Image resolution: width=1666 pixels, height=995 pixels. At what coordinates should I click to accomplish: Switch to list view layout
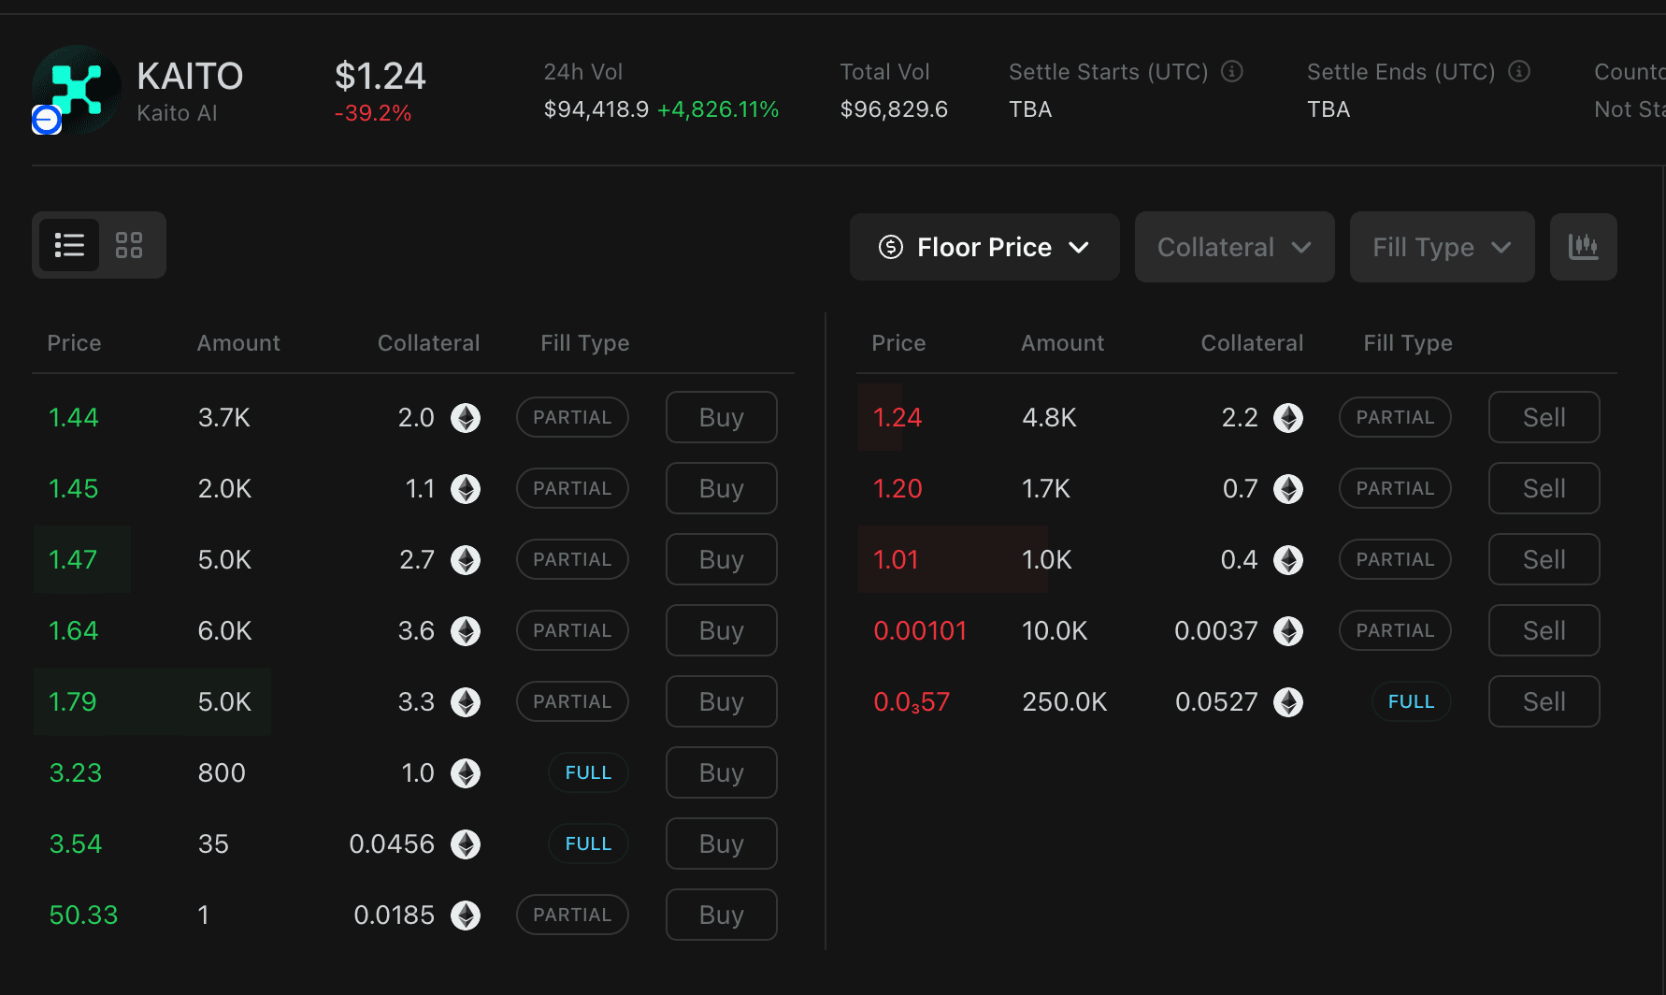tap(69, 245)
